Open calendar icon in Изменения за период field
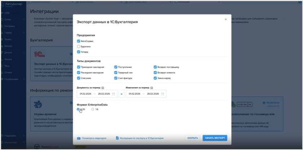This screenshot has height=150, width=303. coord(162,94)
